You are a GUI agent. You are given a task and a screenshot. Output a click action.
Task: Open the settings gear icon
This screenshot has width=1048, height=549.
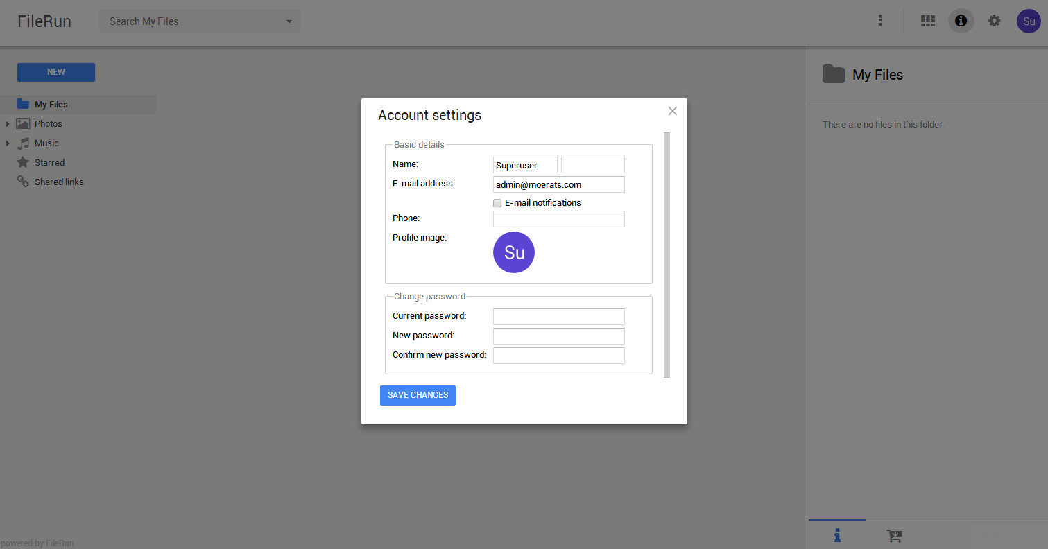pos(994,21)
